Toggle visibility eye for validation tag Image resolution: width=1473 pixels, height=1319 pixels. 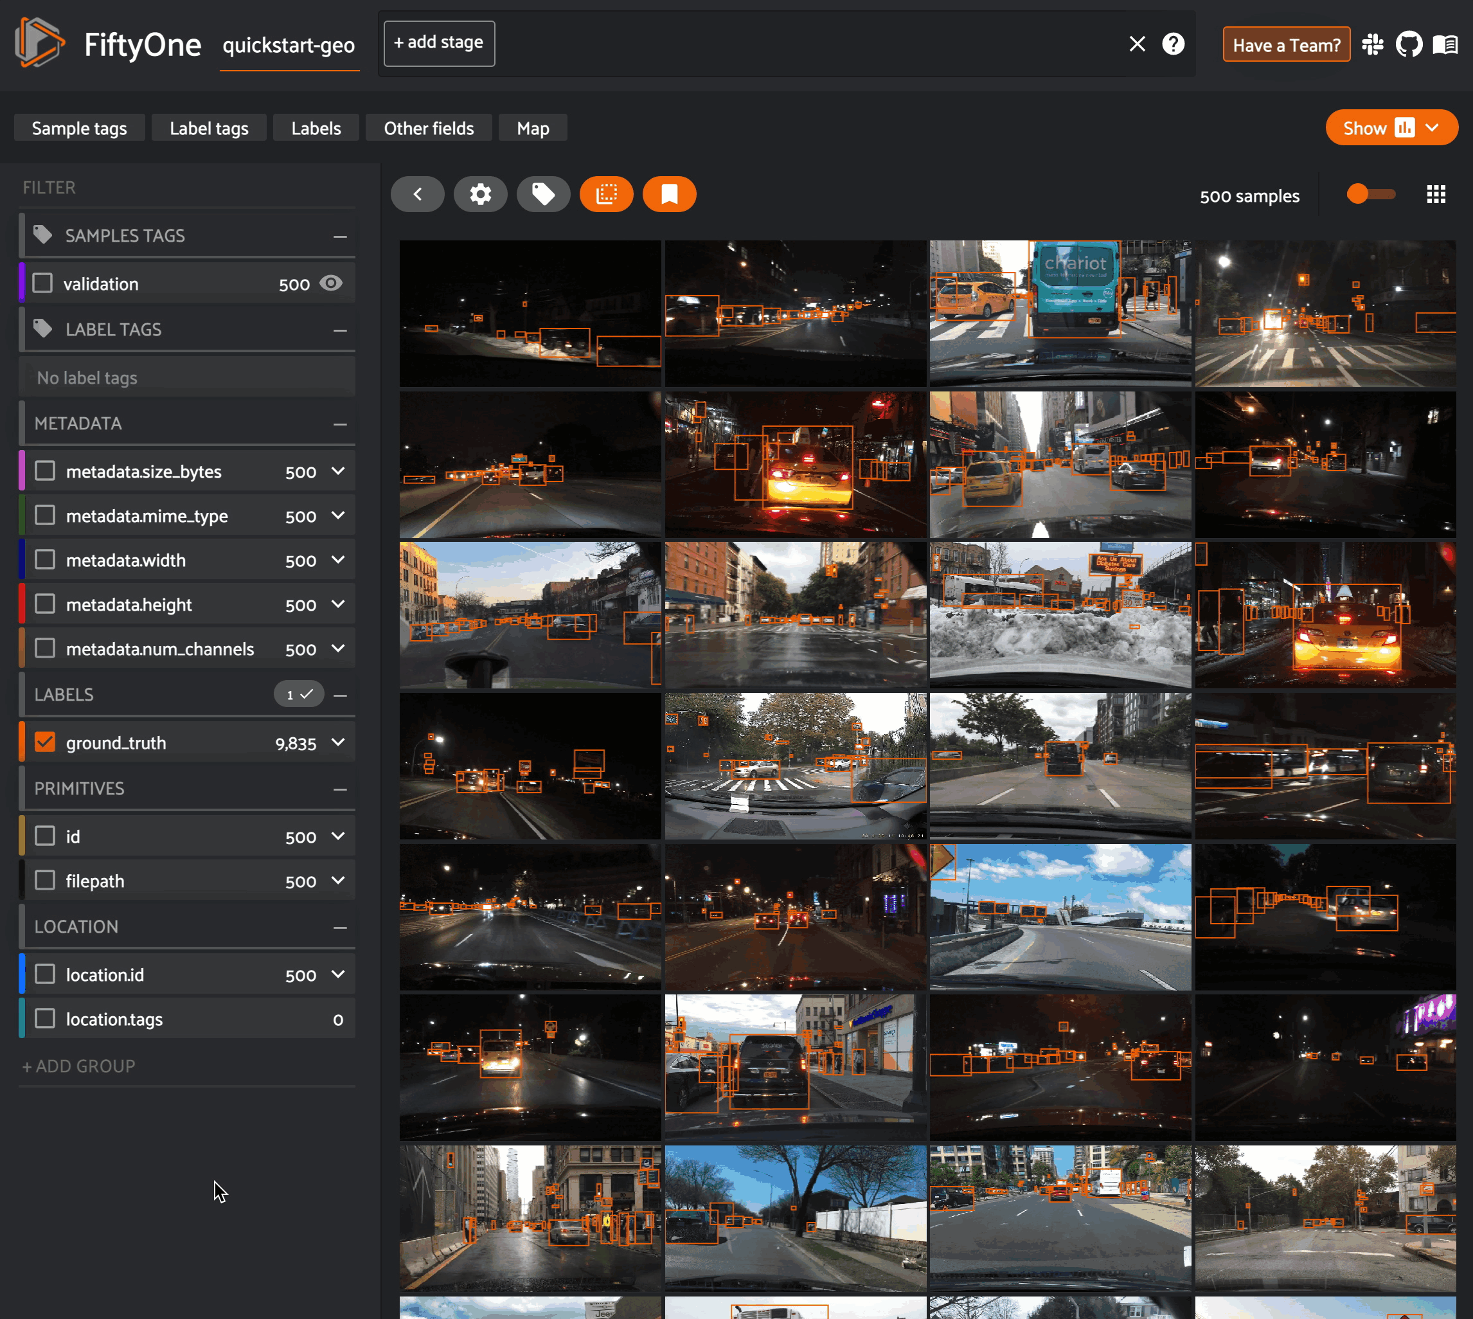(x=331, y=283)
